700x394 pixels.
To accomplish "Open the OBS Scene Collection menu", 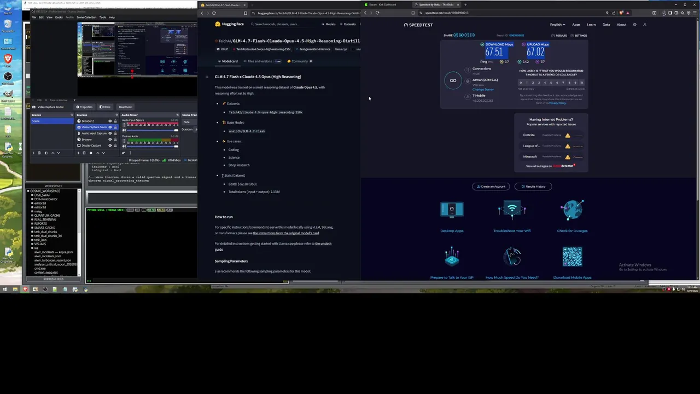I will 86,17.
